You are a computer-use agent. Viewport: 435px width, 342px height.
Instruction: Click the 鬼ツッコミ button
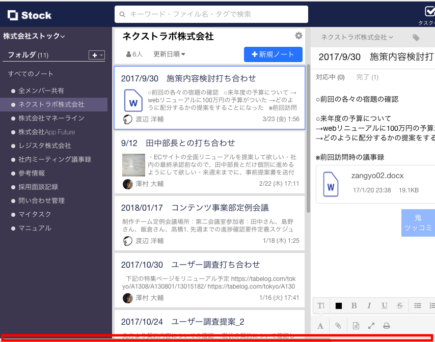(x=418, y=222)
